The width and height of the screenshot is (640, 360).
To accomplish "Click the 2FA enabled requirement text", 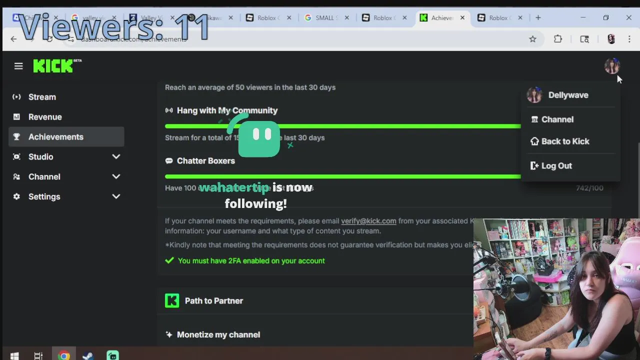I will pyautogui.click(x=251, y=261).
